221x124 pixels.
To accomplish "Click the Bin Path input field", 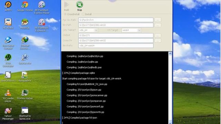I will (x=116, y=25).
